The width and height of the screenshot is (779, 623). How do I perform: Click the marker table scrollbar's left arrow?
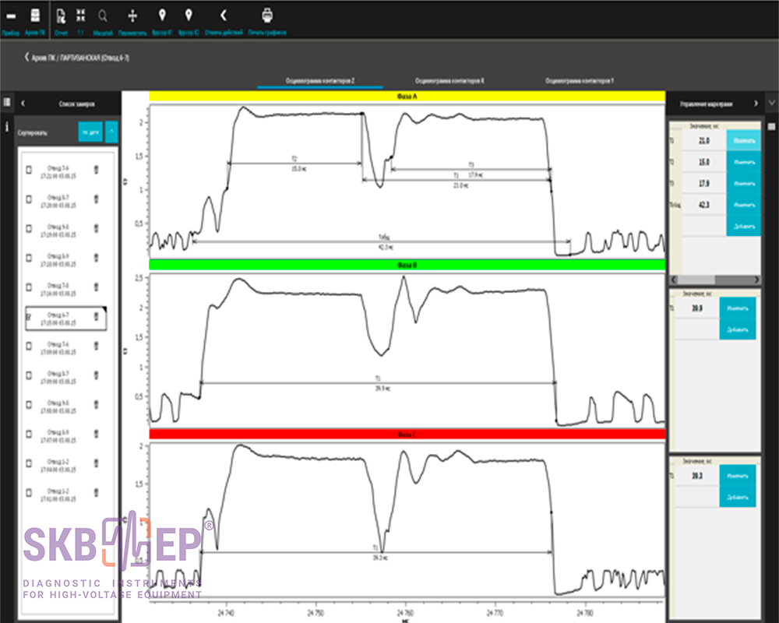pyautogui.click(x=674, y=280)
